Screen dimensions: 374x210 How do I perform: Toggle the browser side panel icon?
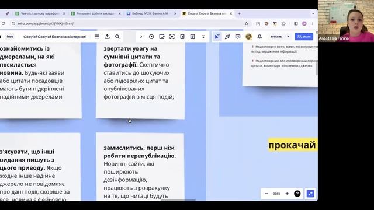[296, 23]
